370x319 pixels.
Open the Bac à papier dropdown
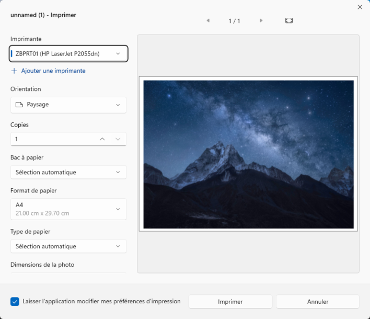68,172
